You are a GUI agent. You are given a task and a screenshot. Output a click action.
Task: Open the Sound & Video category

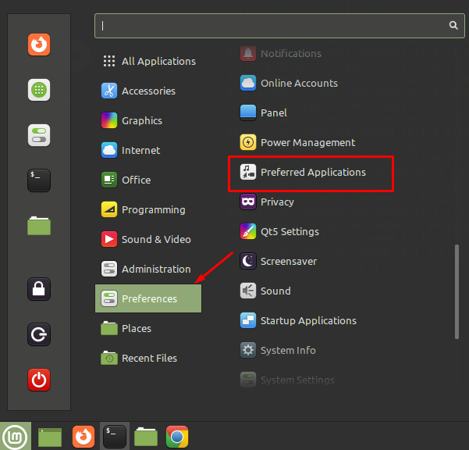[x=148, y=239]
